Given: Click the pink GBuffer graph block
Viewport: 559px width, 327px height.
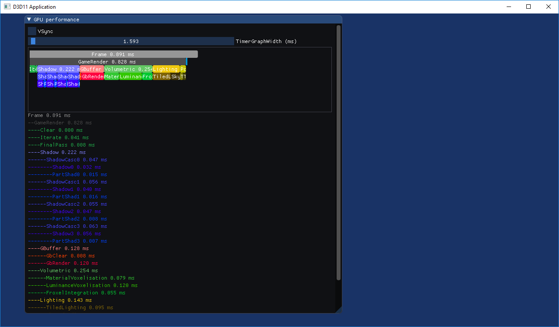Looking at the screenshot, I should [92, 69].
